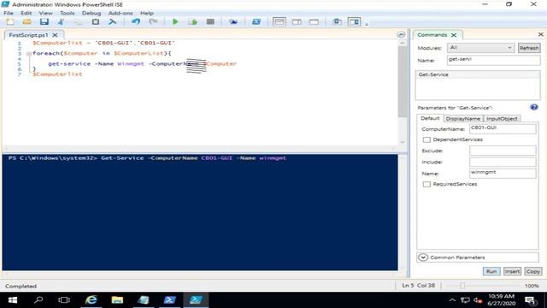The height and width of the screenshot is (308, 547).
Task: Open Windows Start menu
Action: coord(13,300)
